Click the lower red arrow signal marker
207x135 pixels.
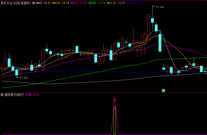(x=115, y=107)
